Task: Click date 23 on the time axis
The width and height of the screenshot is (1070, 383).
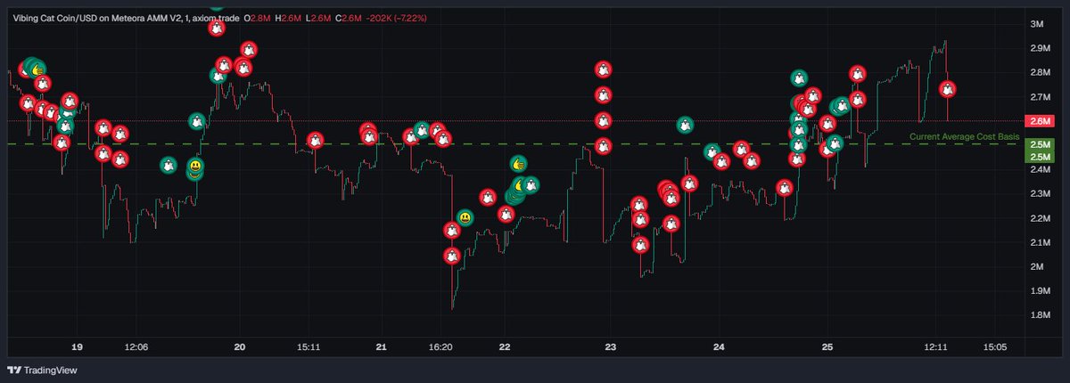Action: point(611,346)
